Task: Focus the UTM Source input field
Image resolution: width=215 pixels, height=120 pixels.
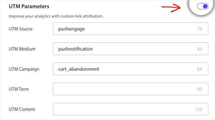Action: [131, 29]
